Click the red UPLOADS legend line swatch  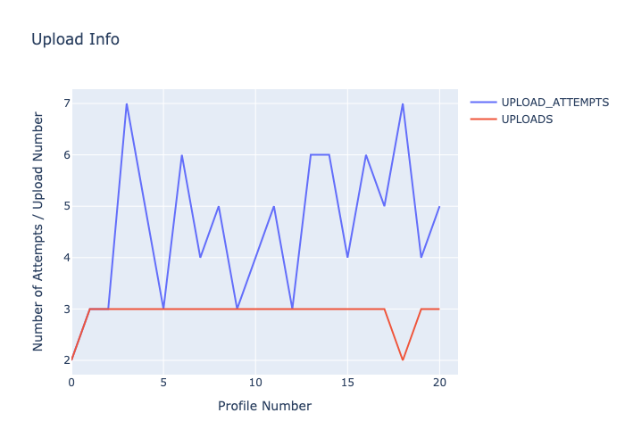483,119
